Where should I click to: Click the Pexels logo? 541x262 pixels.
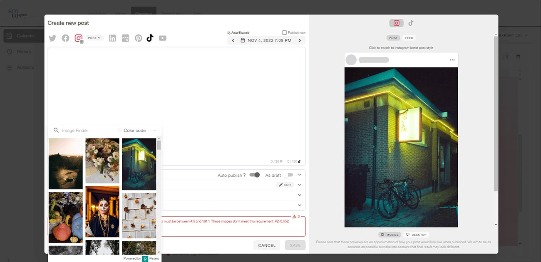tap(145, 259)
